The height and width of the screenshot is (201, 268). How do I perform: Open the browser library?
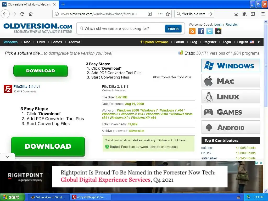pyautogui.click(x=244, y=14)
